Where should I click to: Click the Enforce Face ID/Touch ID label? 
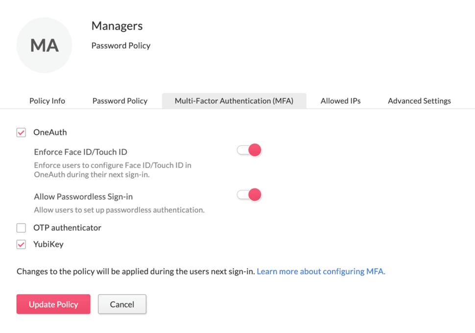click(x=80, y=152)
